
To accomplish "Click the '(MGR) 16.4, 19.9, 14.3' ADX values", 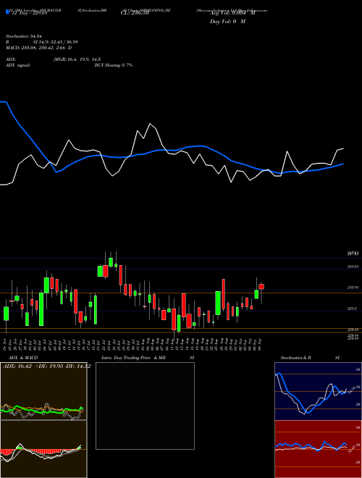I will [x=77, y=59].
